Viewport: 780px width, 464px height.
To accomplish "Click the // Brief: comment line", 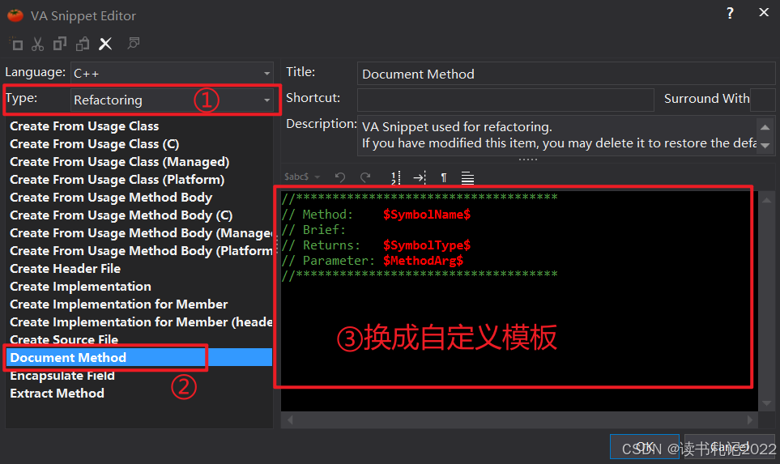I will point(313,230).
